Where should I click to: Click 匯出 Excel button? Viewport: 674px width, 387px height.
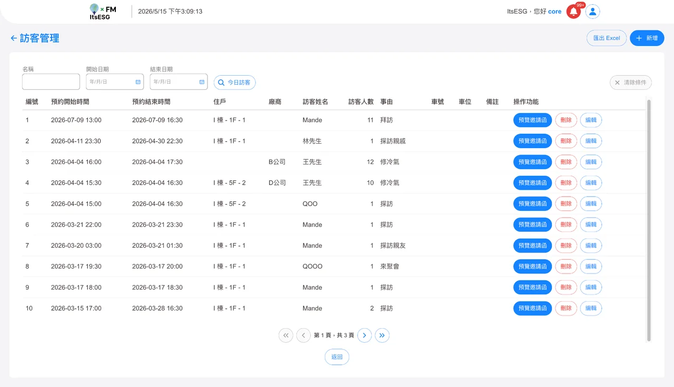point(607,38)
